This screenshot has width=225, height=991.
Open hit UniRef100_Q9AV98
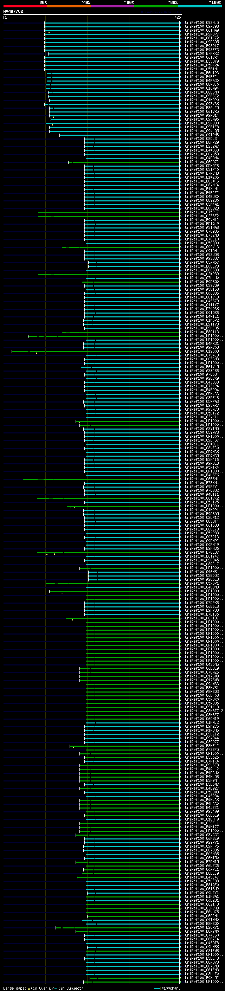(201, 27)
